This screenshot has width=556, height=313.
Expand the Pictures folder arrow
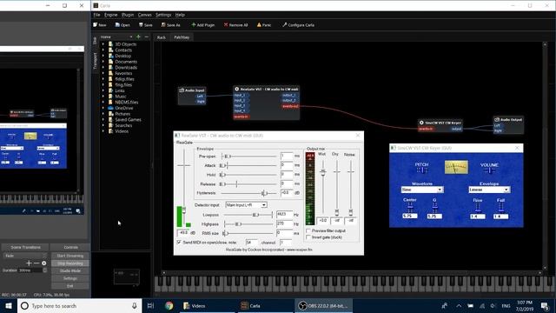[103, 114]
